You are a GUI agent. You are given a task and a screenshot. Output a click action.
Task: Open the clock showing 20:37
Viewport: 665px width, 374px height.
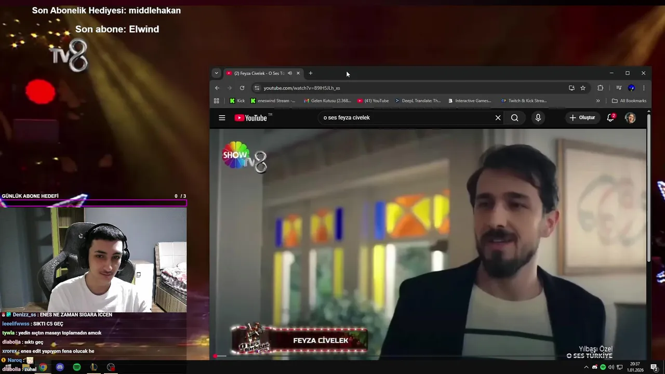(x=634, y=367)
